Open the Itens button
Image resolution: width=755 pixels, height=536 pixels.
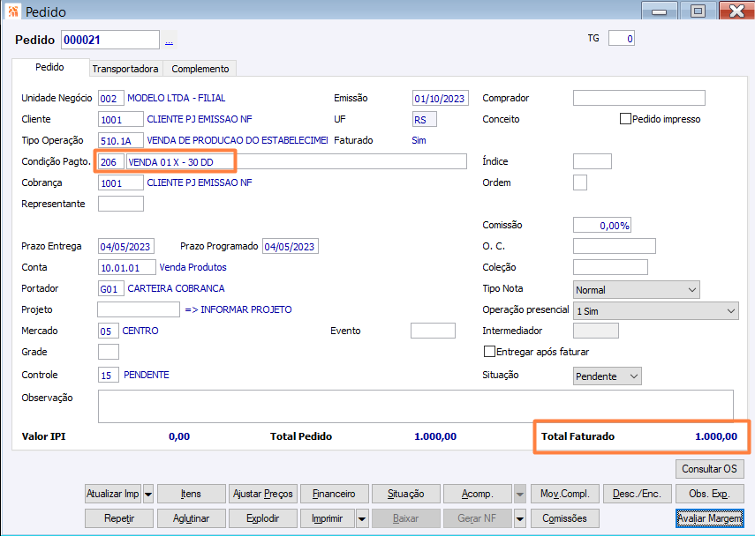[191, 494]
